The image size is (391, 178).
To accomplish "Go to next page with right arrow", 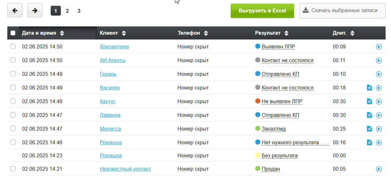I will coord(35,11).
